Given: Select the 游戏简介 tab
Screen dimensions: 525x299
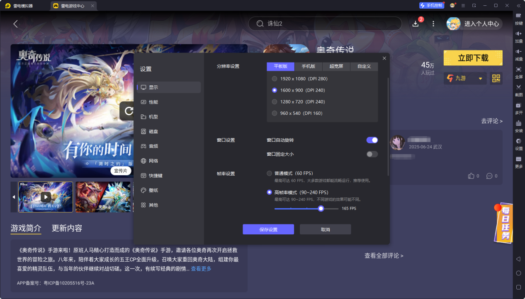Looking at the screenshot, I should pos(26,228).
